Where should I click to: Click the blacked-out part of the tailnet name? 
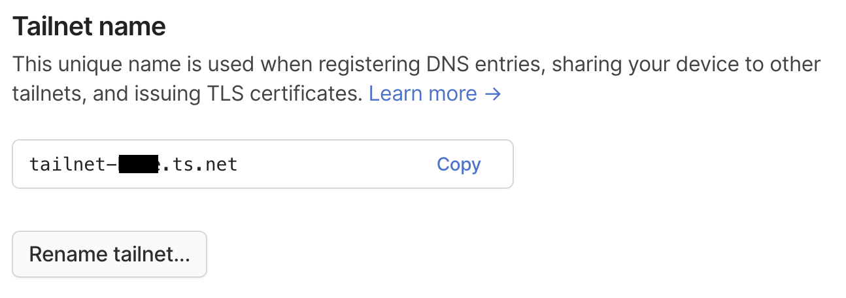point(139,165)
